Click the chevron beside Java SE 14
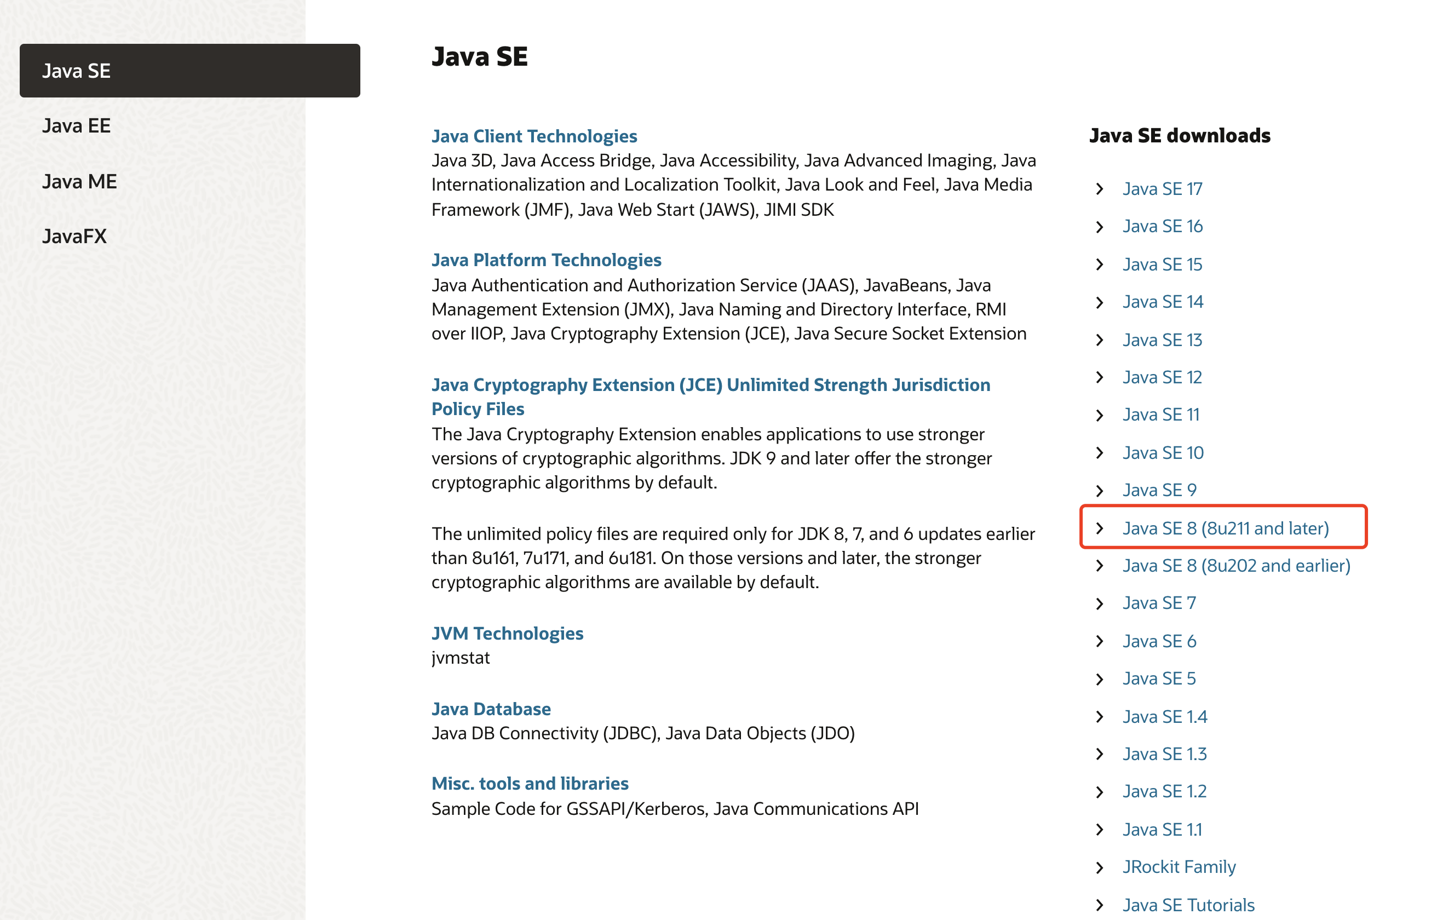Image resolution: width=1437 pixels, height=920 pixels. tap(1100, 302)
